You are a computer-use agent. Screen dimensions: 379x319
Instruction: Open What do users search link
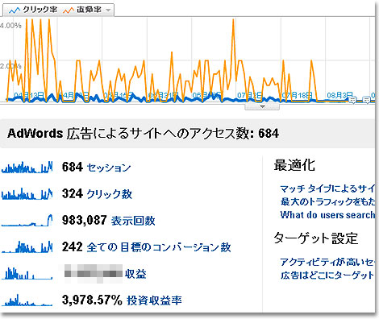point(327,215)
